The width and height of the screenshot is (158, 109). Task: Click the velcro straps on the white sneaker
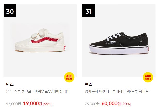click(40, 34)
